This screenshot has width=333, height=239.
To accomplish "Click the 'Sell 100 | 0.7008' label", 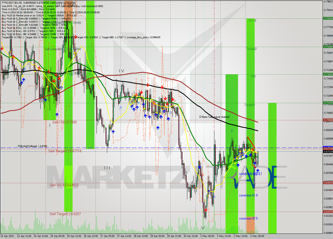I will click(65, 122).
